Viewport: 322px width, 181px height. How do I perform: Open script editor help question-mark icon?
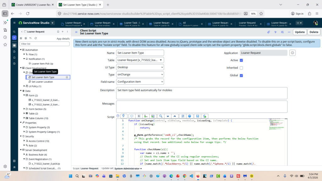pyautogui.click(x=118, y=116)
